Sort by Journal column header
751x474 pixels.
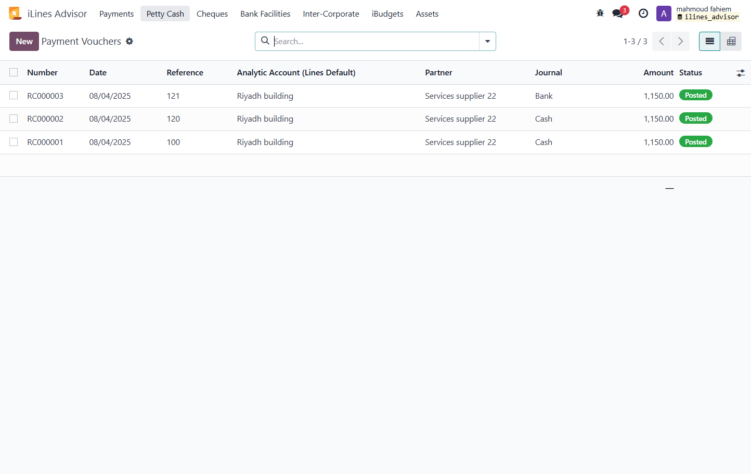(548, 73)
